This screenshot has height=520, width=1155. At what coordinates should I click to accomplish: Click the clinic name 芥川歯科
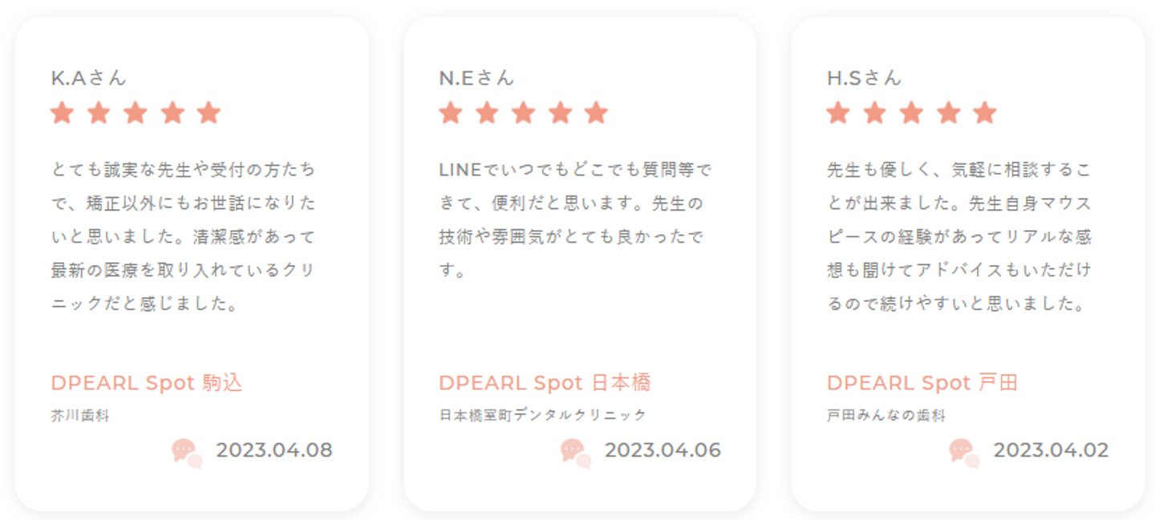pos(80,416)
